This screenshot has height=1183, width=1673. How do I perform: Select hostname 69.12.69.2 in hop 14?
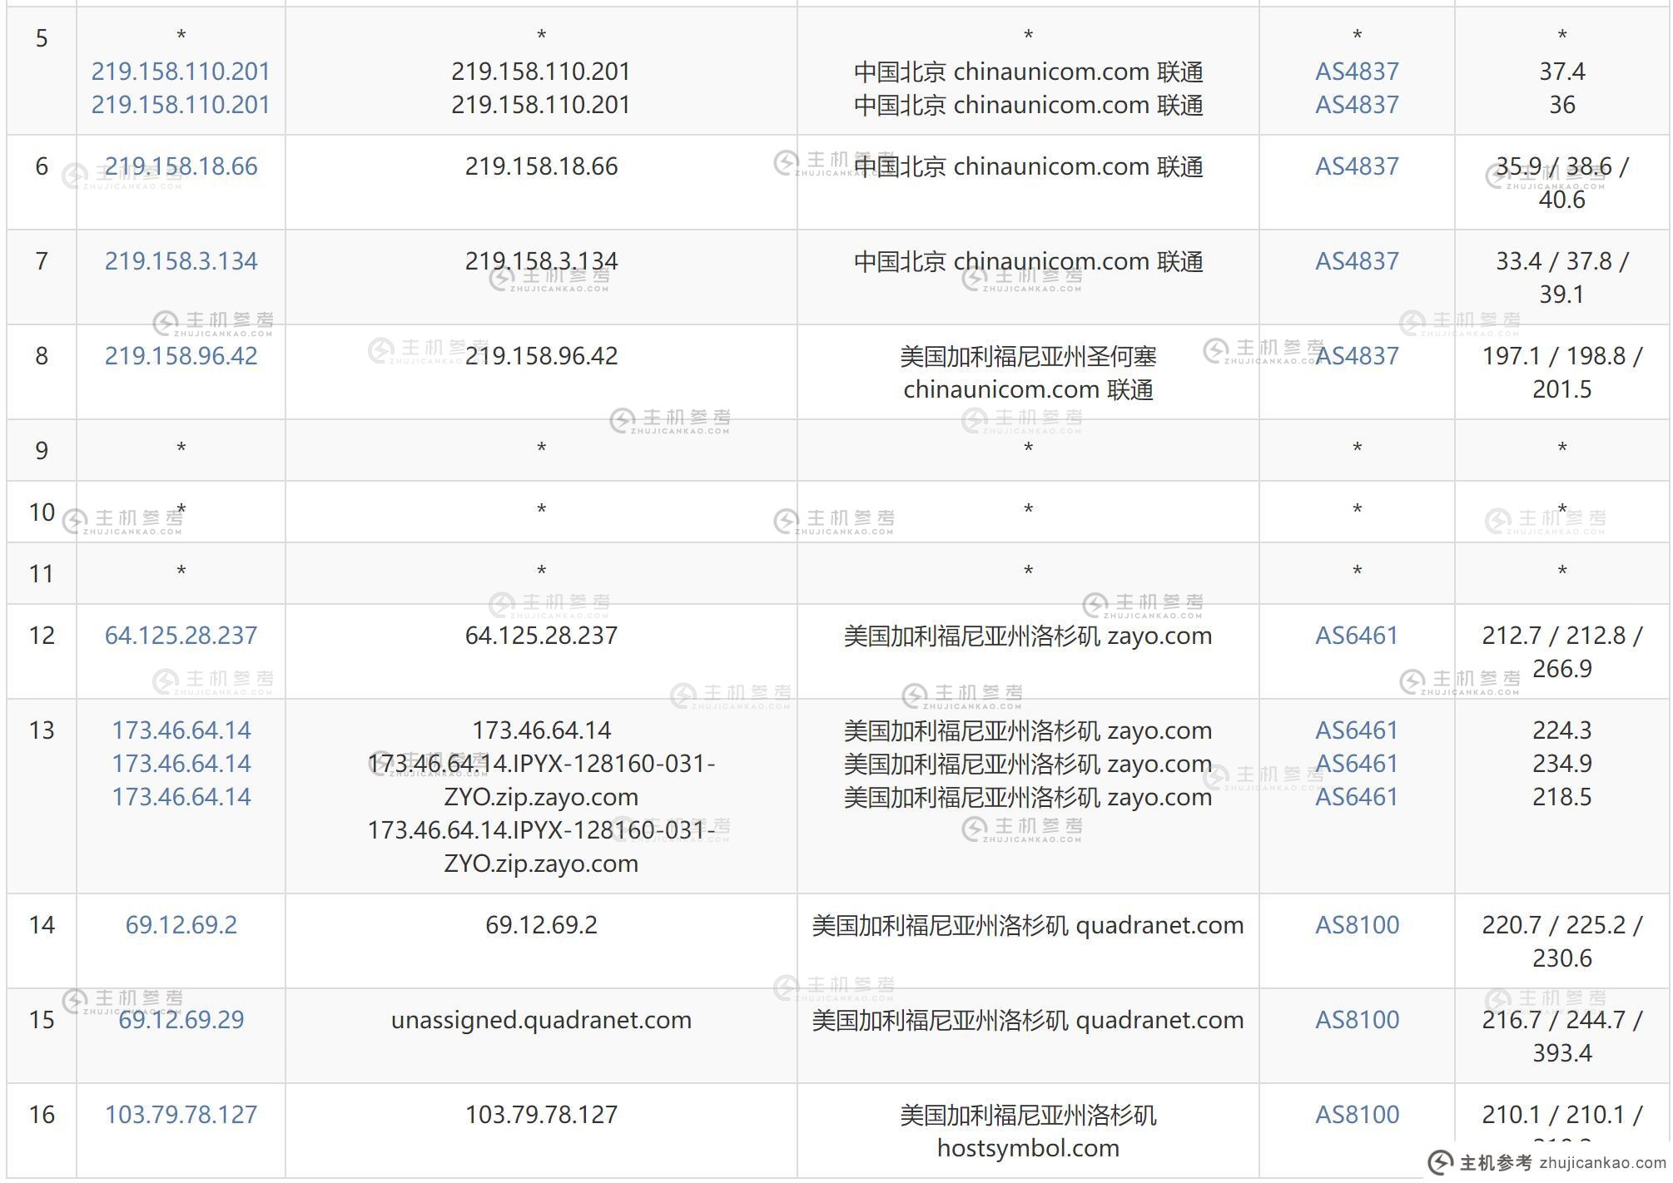[541, 925]
